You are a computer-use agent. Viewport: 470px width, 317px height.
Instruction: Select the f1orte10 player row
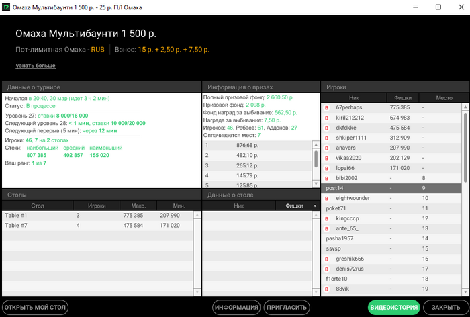point(391,279)
